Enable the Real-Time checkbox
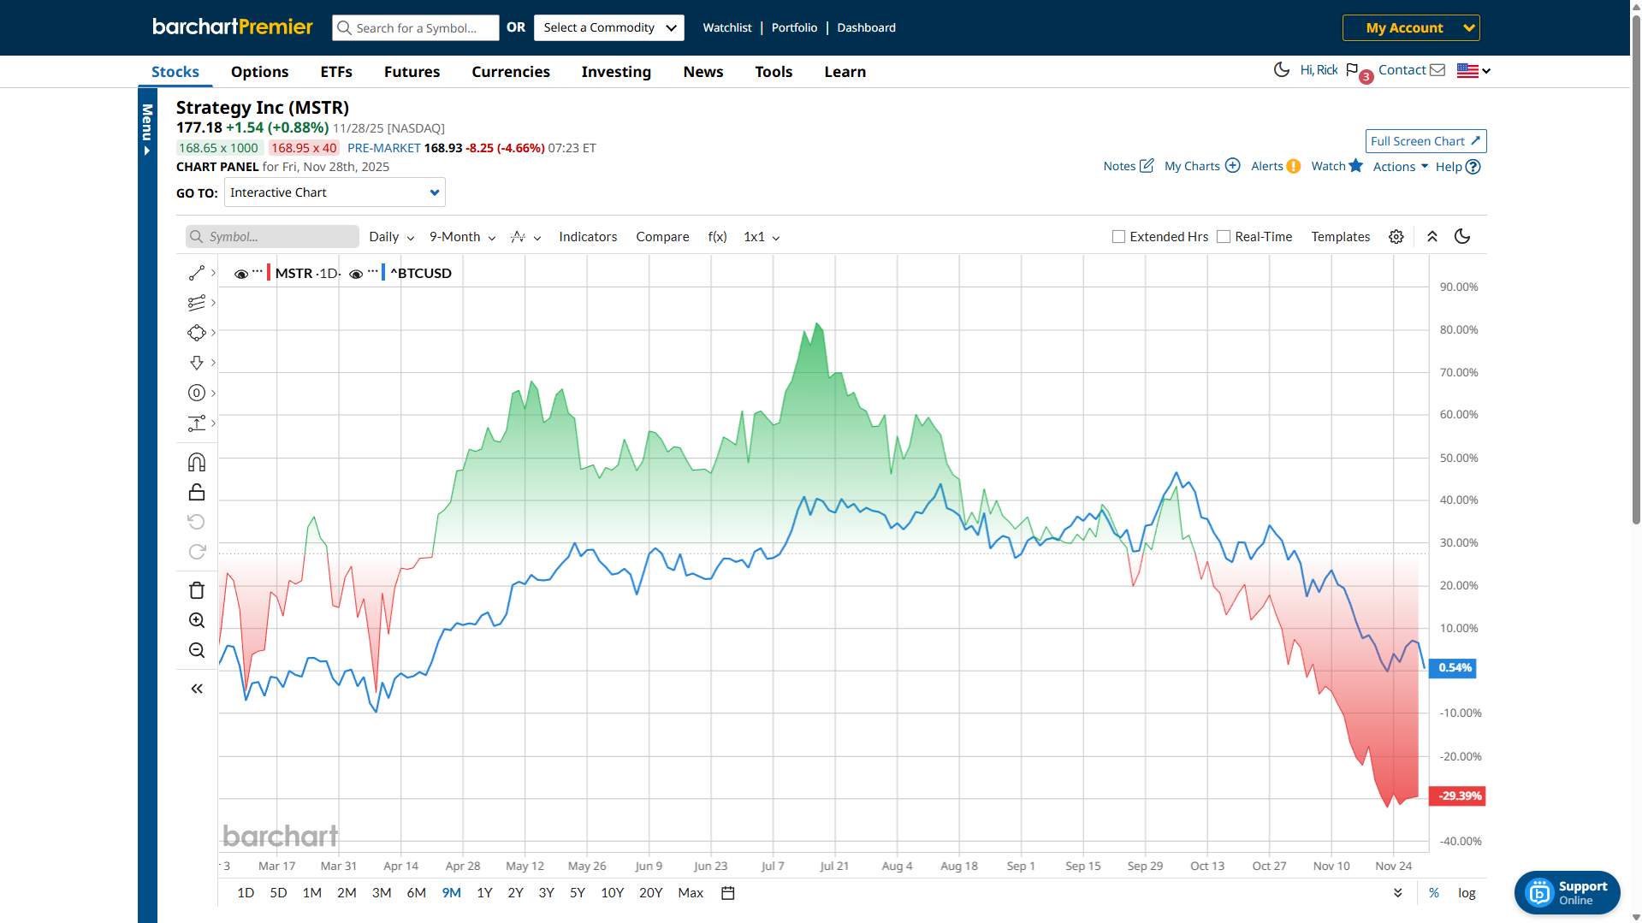Image resolution: width=1642 pixels, height=923 pixels. (x=1224, y=237)
